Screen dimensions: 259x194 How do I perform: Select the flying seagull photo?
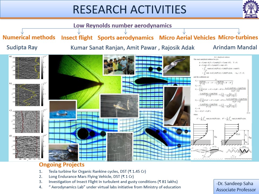[176, 66]
